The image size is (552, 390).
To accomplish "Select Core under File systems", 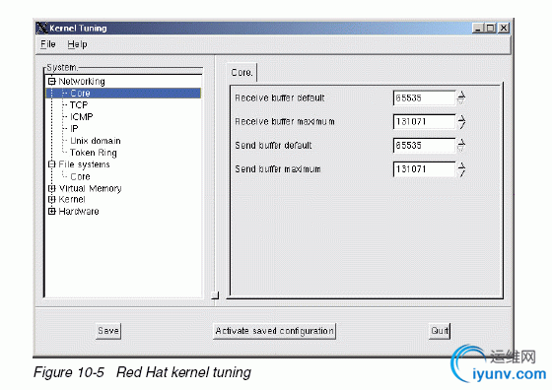I will pyautogui.click(x=80, y=176).
